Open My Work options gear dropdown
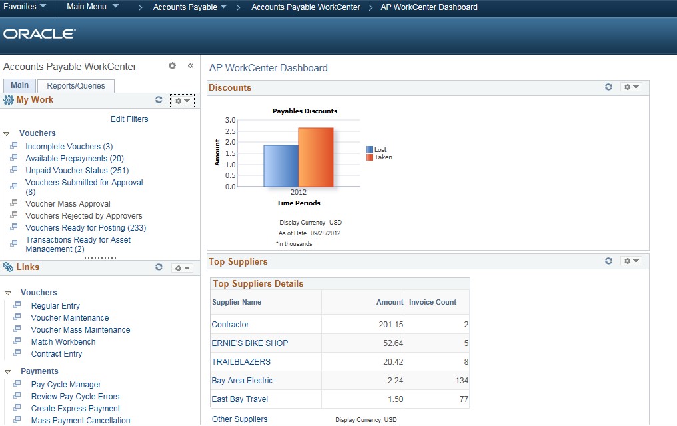Viewport: 677px width, 426px height. point(182,101)
